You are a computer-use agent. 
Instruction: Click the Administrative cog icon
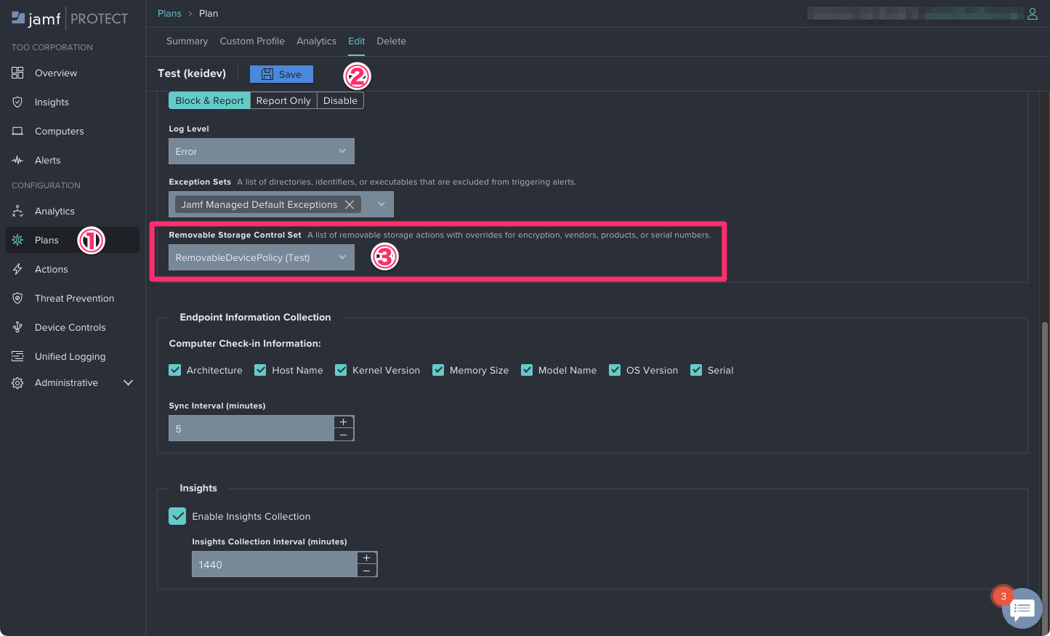(x=17, y=382)
